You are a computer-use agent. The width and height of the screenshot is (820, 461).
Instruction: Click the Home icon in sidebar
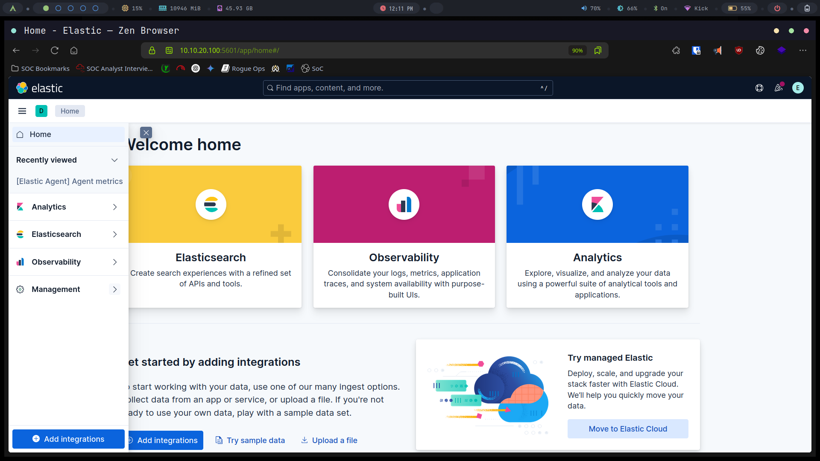click(x=20, y=134)
